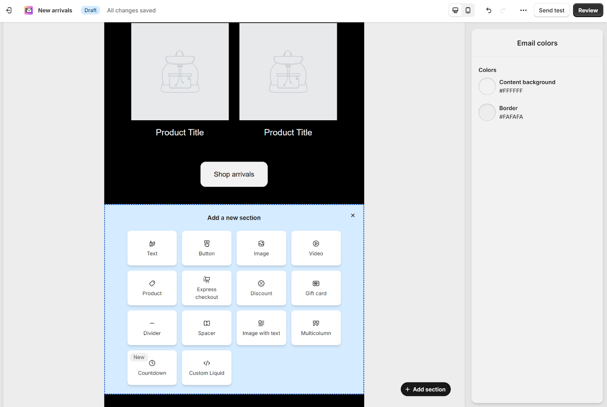The width and height of the screenshot is (607, 407).
Task: Click the Review button
Action: coord(588,10)
